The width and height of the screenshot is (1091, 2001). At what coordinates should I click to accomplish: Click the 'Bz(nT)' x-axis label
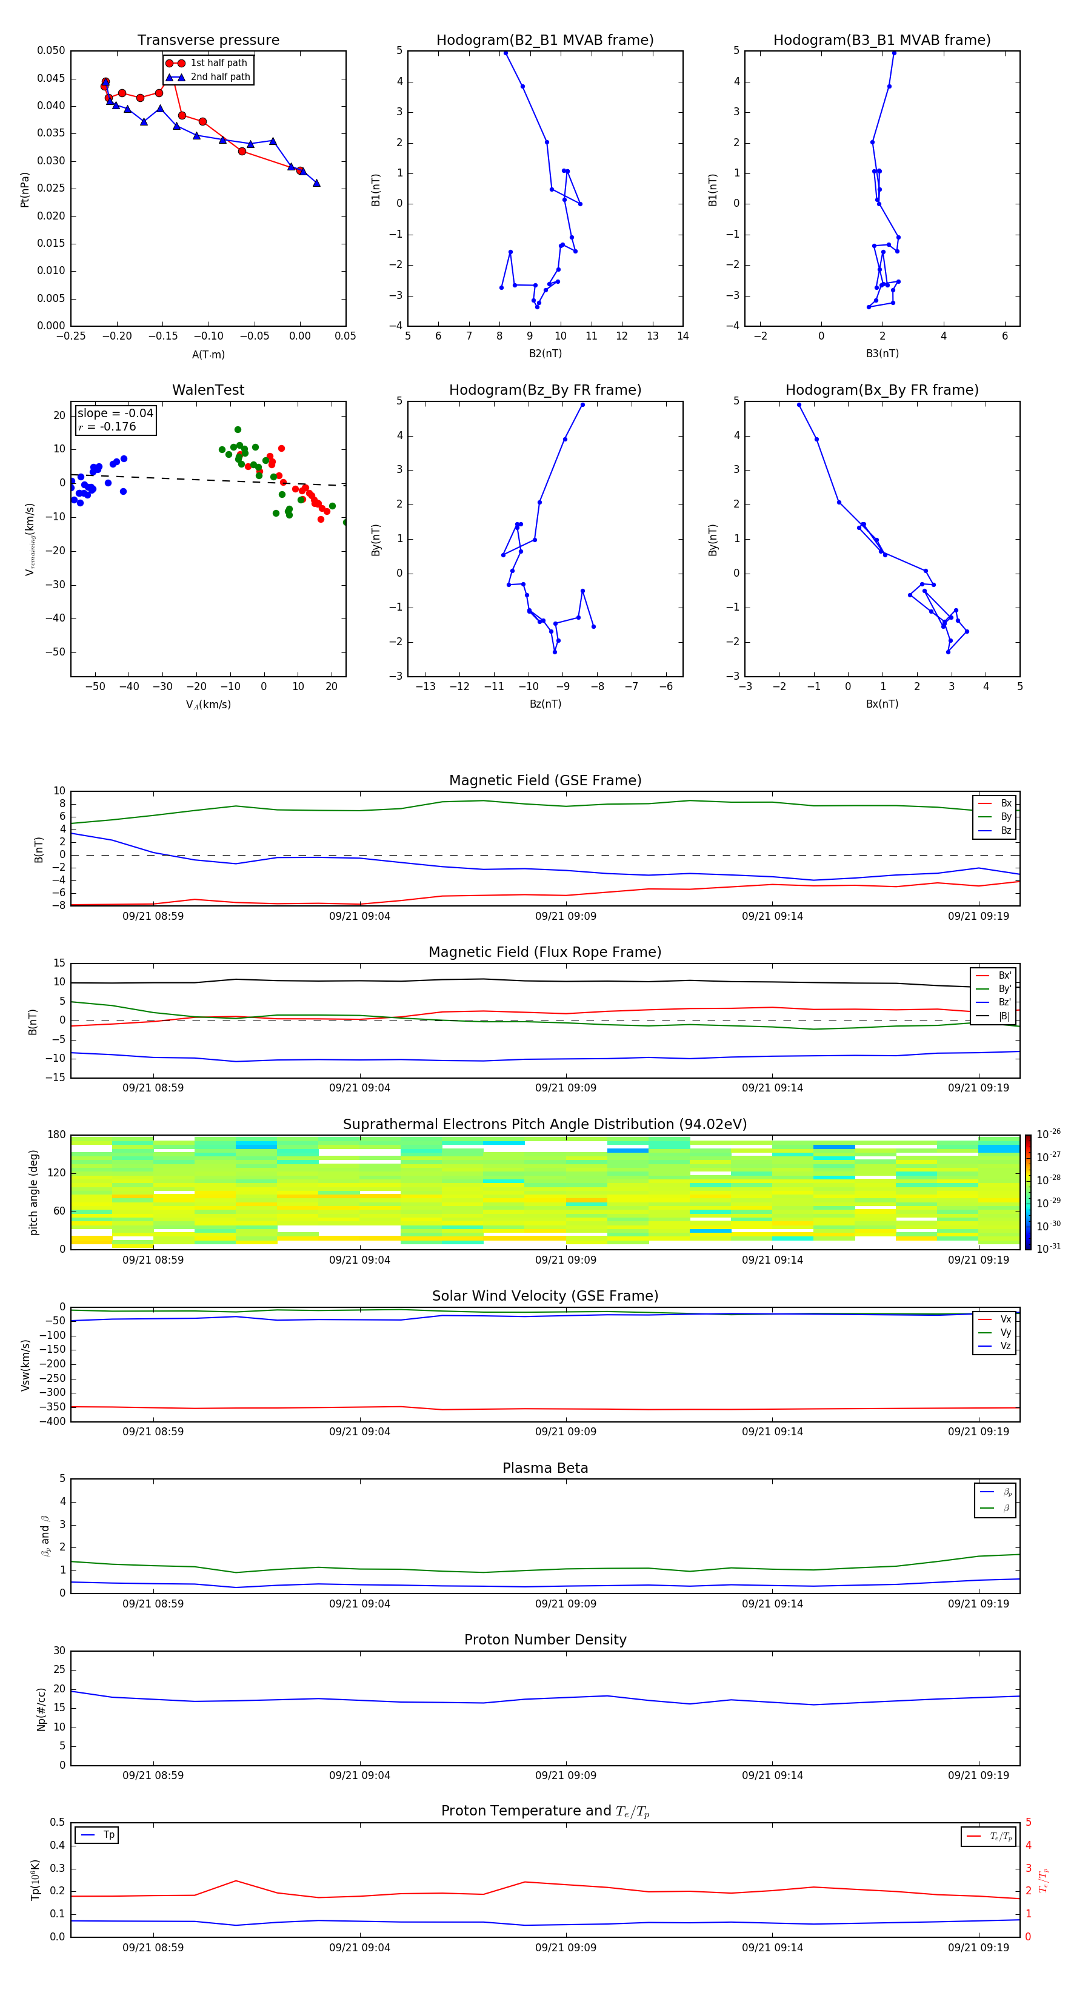545,704
